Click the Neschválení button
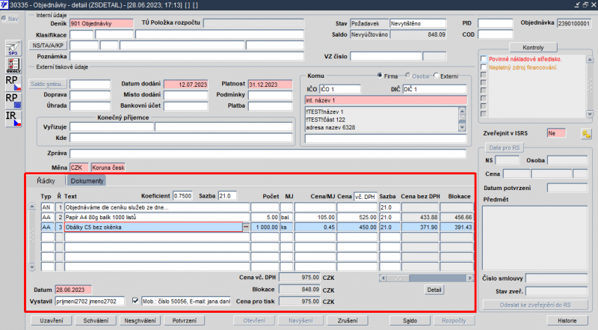 [x=140, y=320]
